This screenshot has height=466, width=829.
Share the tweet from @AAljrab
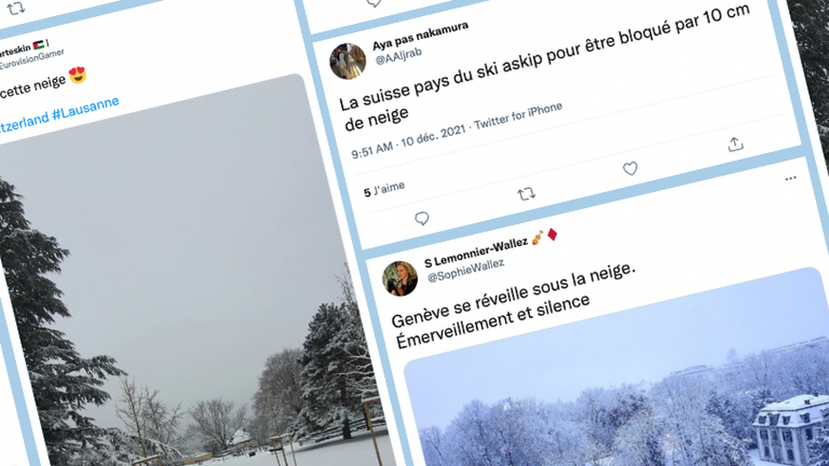point(735,143)
